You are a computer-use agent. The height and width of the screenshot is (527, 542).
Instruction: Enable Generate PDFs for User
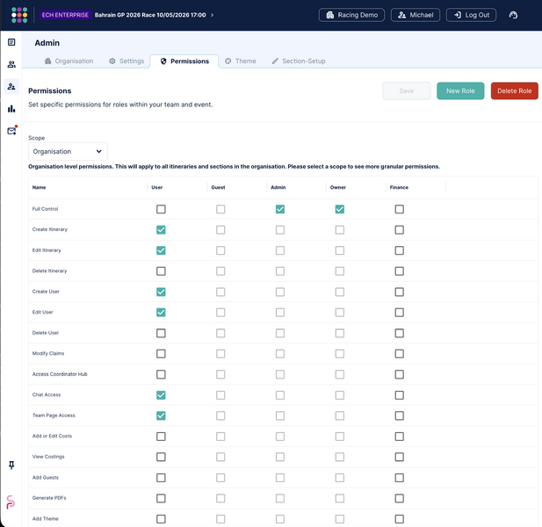tap(161, 498)
